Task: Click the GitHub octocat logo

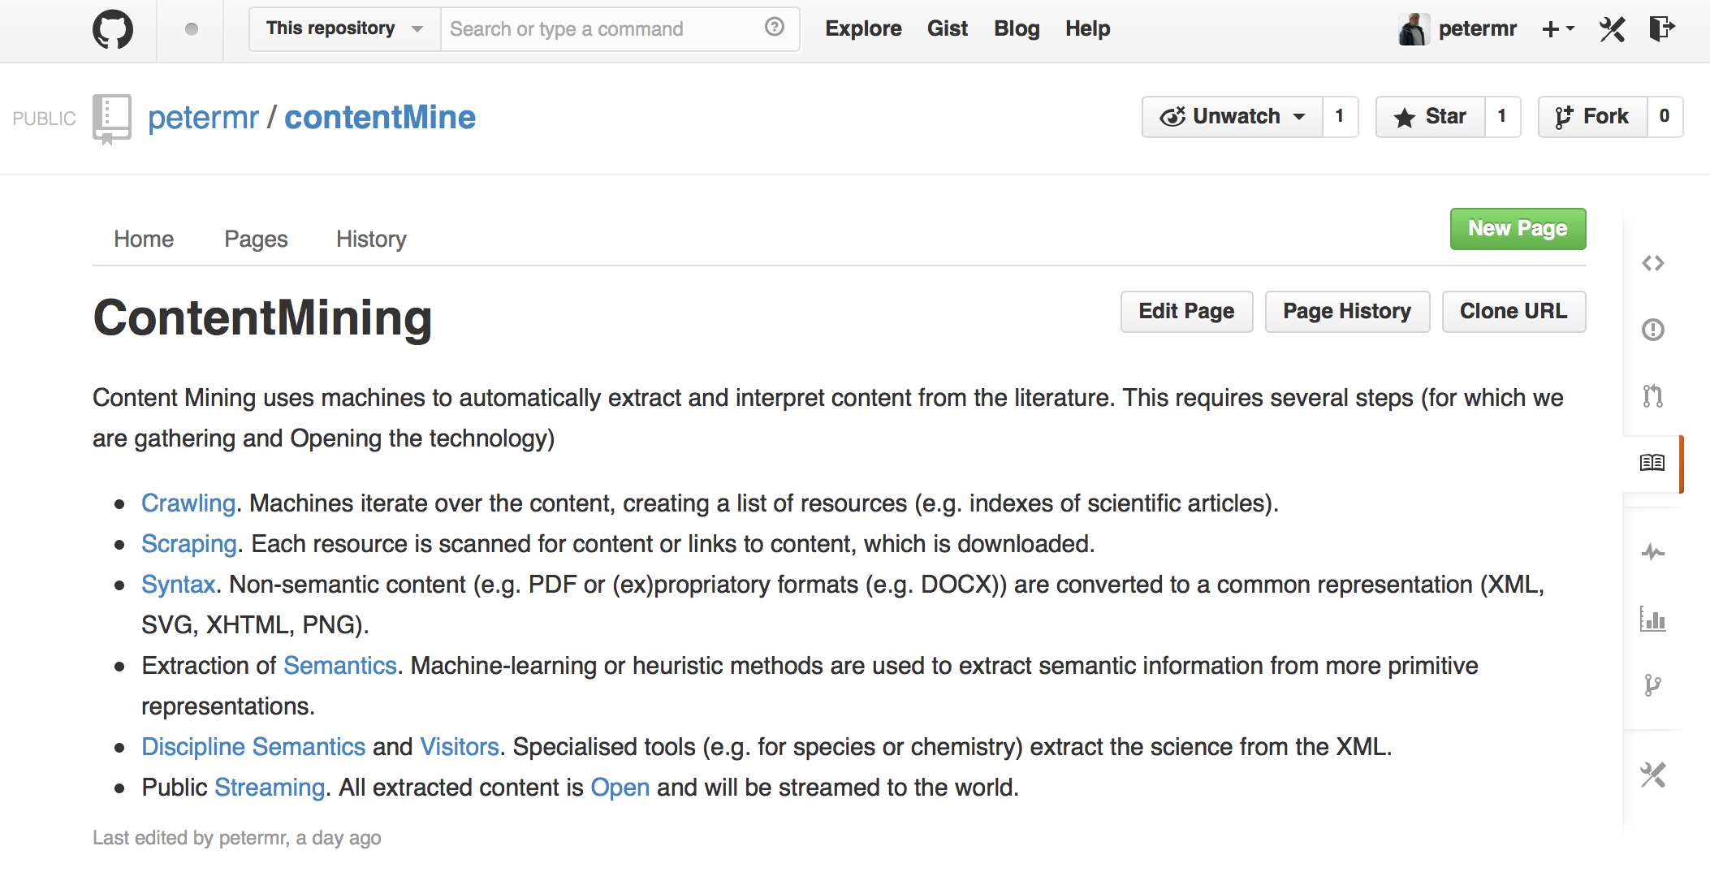Action: pos(113,30)
